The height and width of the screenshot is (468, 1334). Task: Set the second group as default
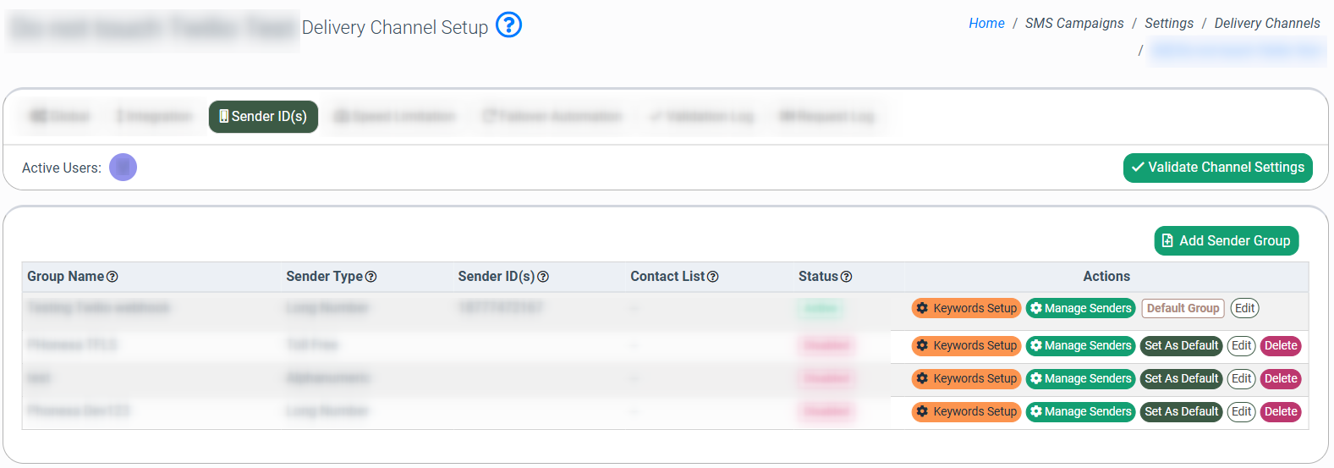pyautogui.click(x=1181, y=346)
